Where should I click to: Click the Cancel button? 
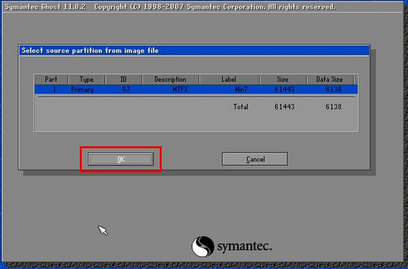pos(255,159)
